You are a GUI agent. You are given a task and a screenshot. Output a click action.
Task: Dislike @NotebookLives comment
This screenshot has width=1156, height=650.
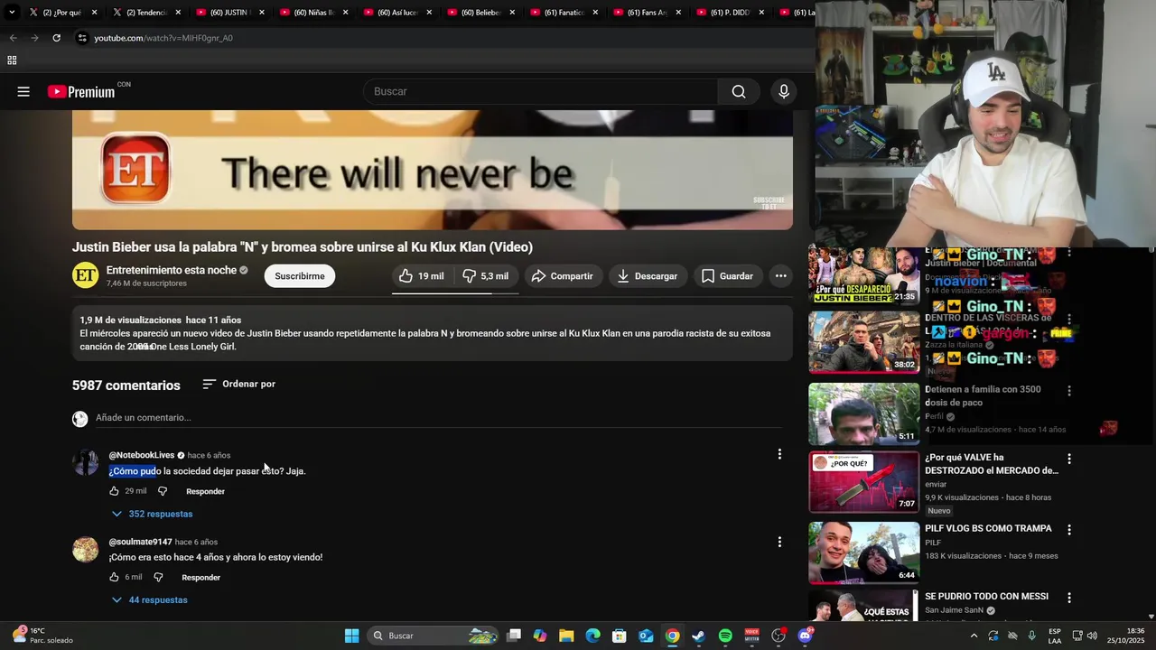[163, 491]
